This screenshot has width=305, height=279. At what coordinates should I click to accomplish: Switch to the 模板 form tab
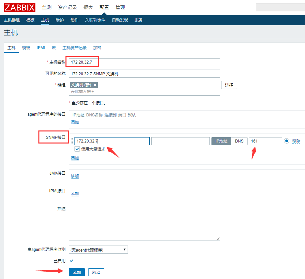click(26, 48)
